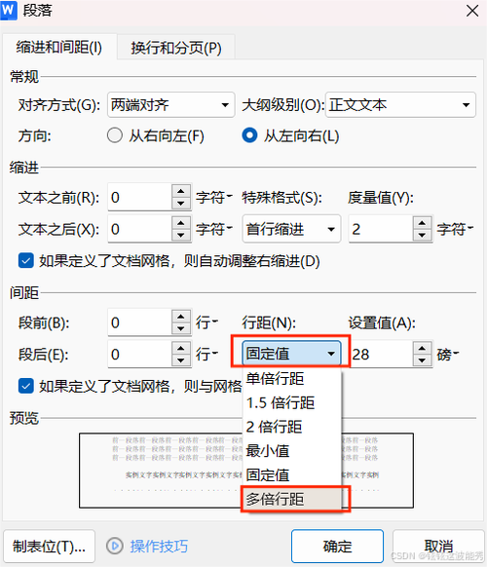Viewport: 487px width, 567px height.
Task: Increase 段前 spacing value
Action: 181,317
